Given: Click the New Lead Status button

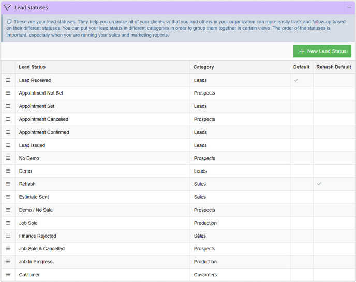Looking at the screenshot, I should (x=322, y=51).
